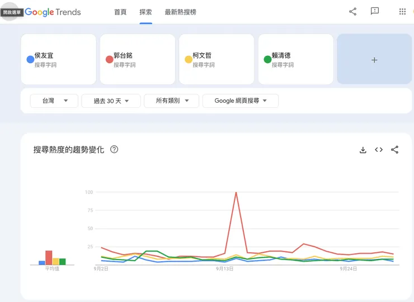Open help tooltip next to 搜尋熱度的趨勢變化
Viewport: 414px width, 302px height.
tap(114, 150)
